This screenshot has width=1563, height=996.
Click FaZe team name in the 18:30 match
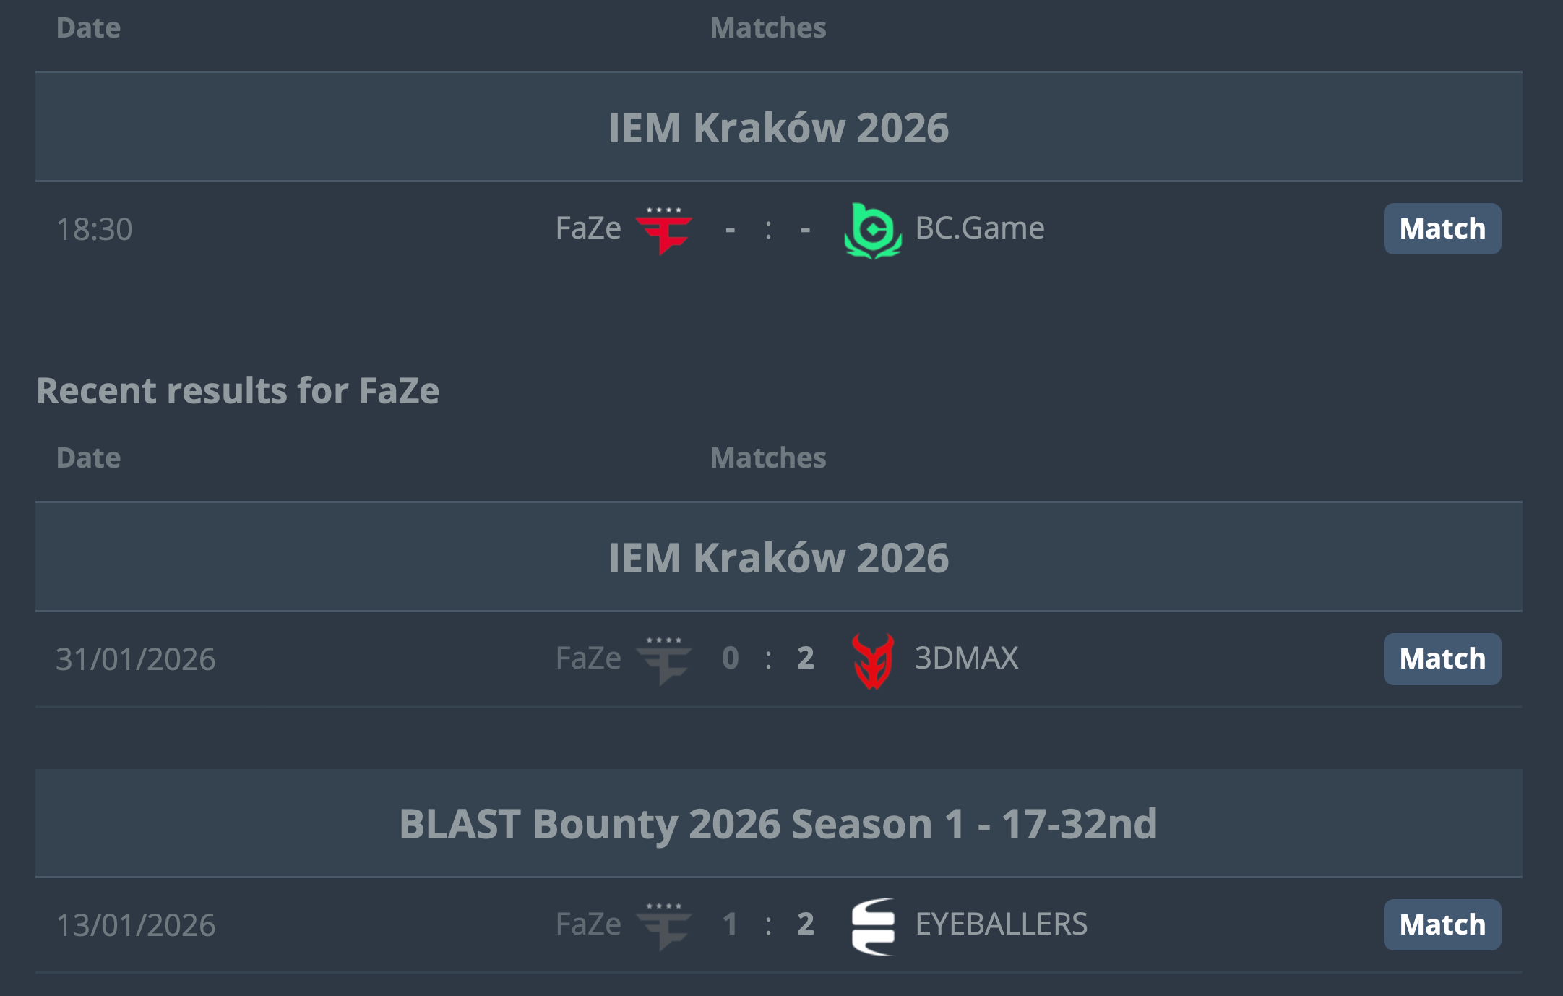click(588, 228)
